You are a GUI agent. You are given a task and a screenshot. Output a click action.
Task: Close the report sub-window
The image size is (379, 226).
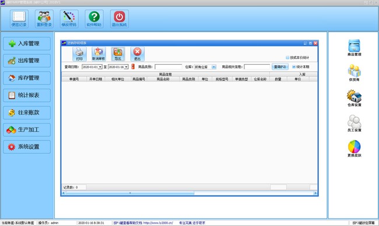[315, 43]
